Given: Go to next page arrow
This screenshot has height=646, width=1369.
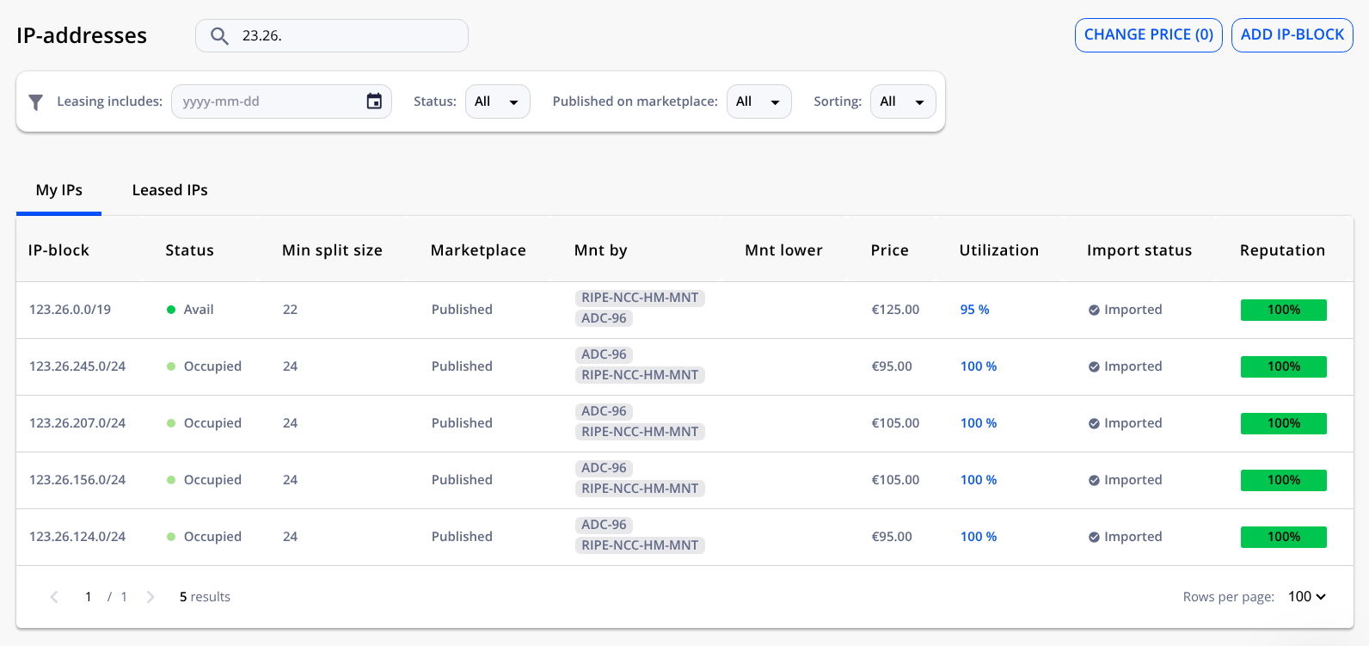Looking at the screenshot, I should 150,597.
